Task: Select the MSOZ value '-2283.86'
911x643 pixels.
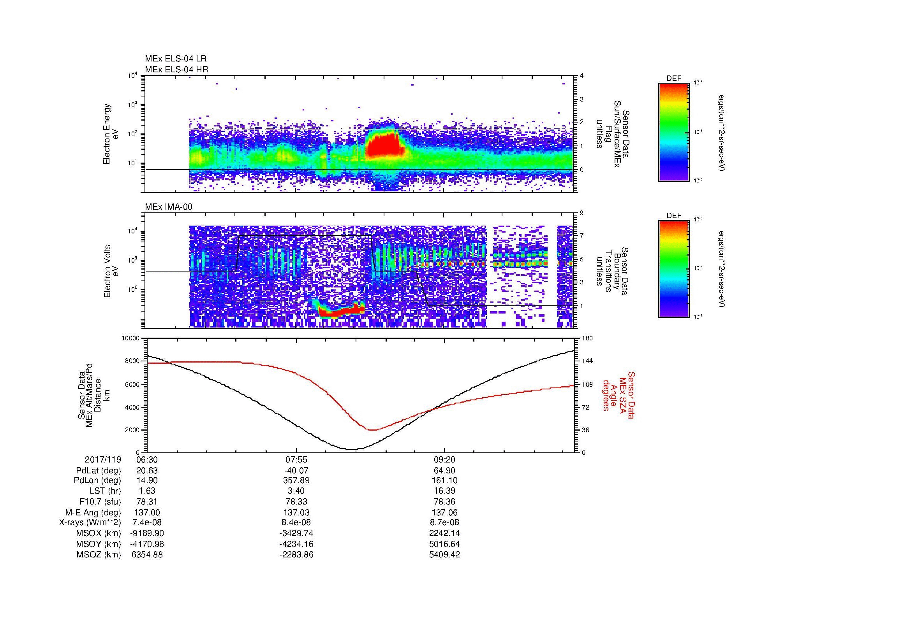Action: (x=296, y=555)
